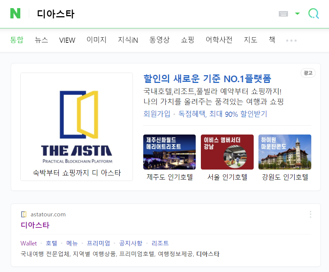Image resolution: width=329 pixels, height=272 pixels.
Task: Click ad line 나의 가치를 올려주는 품격있는 여행과 쇼핑
Action: click(213, 102)
